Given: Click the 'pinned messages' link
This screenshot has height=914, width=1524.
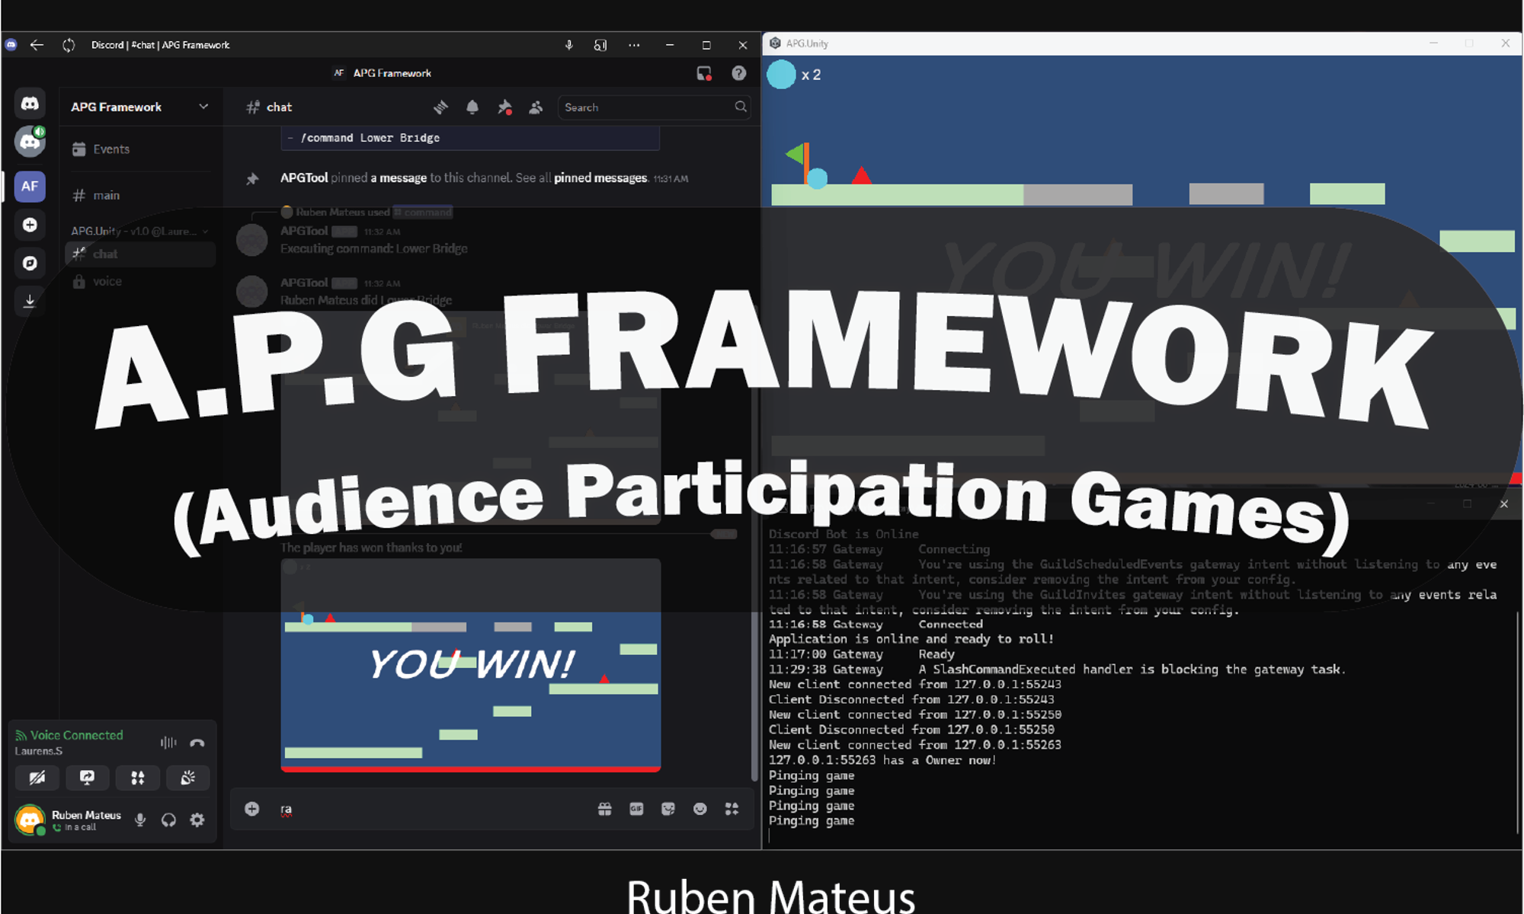Looking at the screenshot, I should [x=600, y=177].
